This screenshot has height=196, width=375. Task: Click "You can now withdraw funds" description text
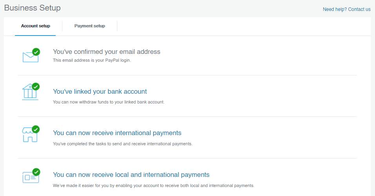pos(109,102)
